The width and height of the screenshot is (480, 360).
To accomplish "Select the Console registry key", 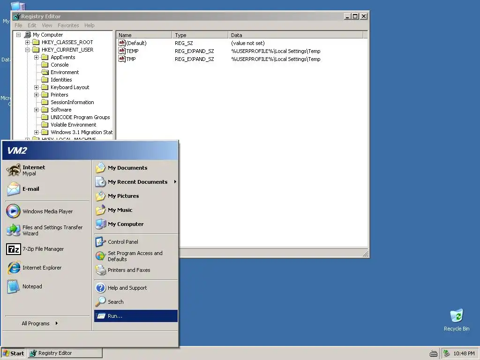I will pos(60,65).
